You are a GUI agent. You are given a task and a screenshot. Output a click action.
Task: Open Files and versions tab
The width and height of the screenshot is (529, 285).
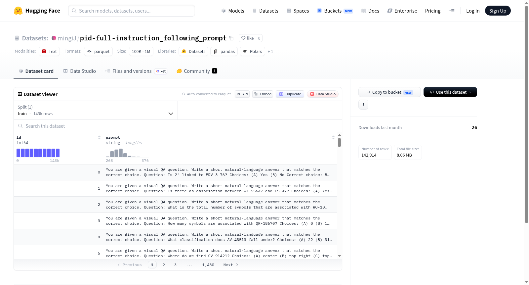[x=136, y=71]
